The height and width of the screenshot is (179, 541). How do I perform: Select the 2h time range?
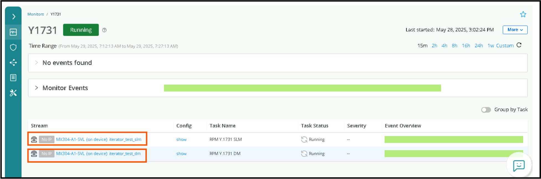[434, 46]
